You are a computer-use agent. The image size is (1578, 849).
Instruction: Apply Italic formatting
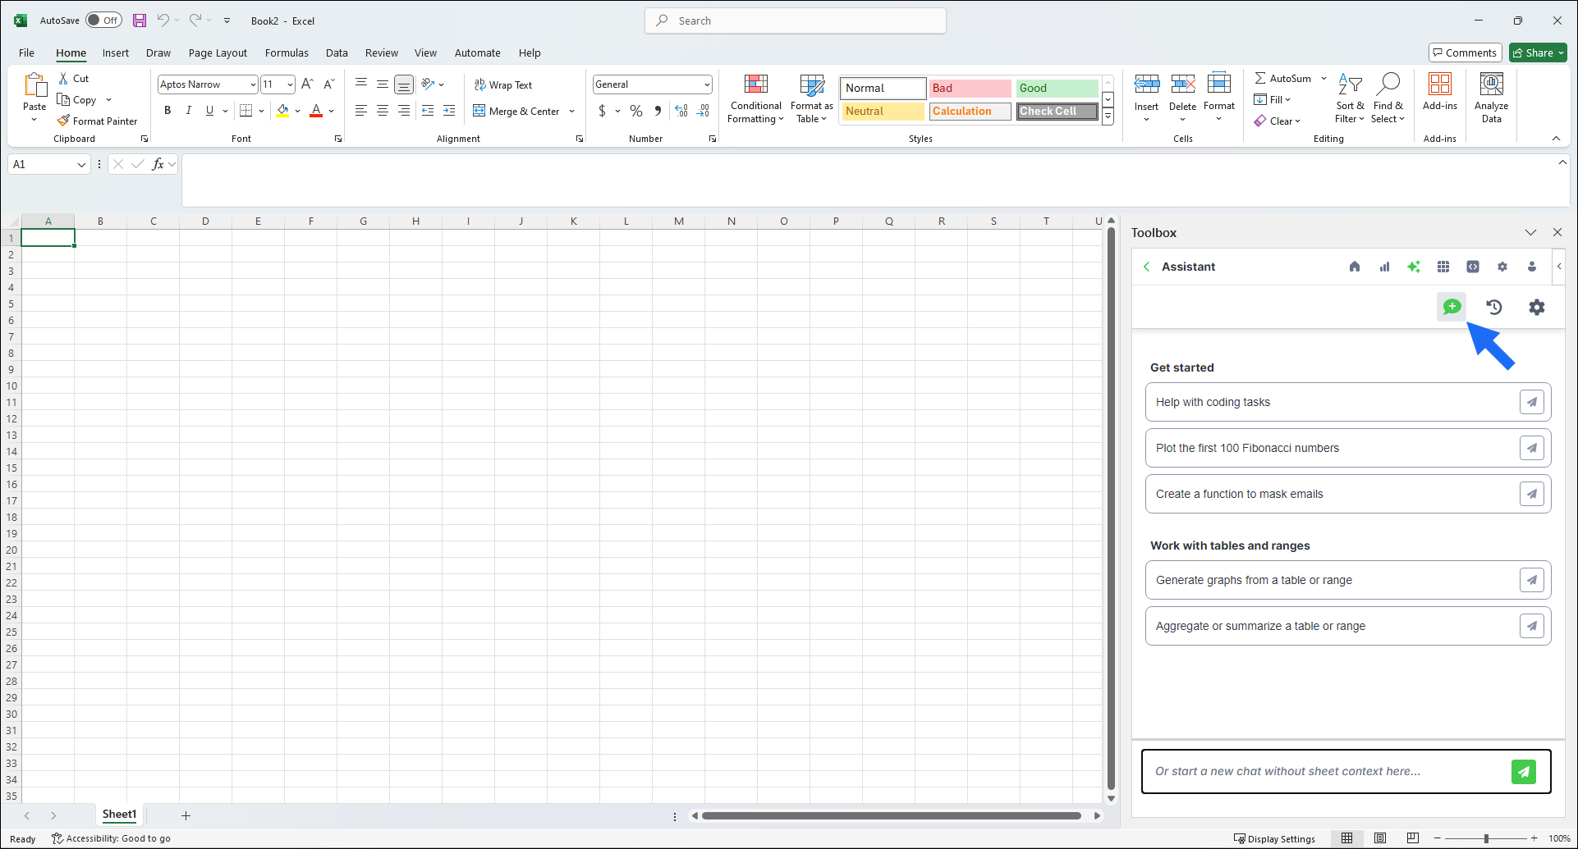click(189, 111)
